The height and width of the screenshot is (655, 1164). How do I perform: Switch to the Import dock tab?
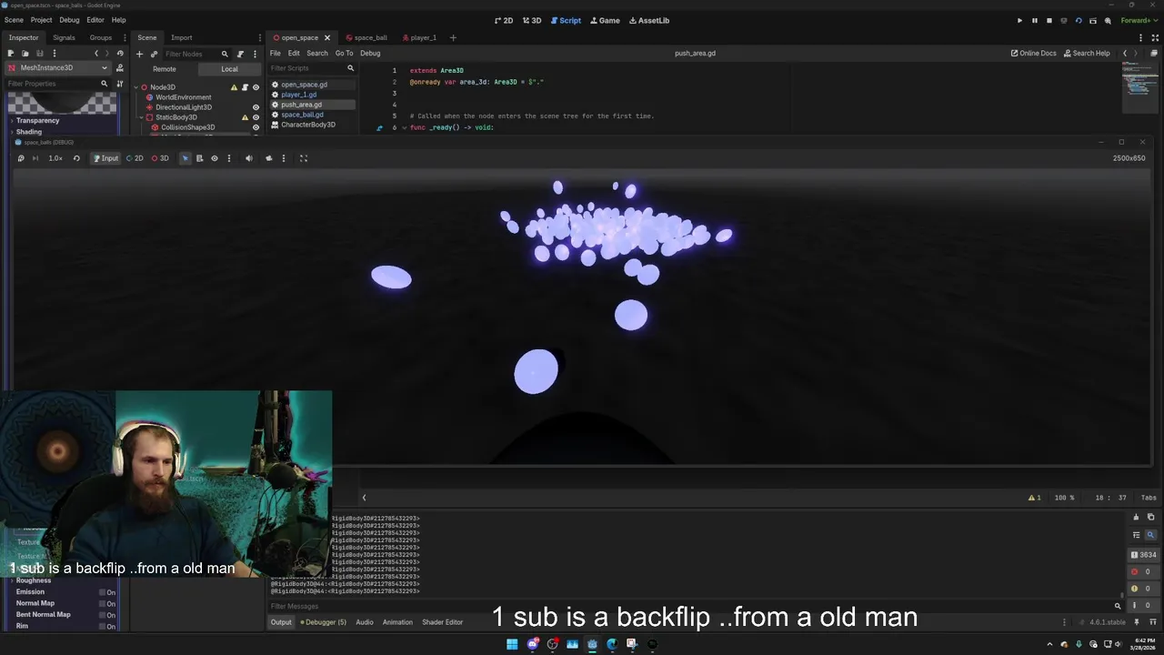tap(182, 37)
